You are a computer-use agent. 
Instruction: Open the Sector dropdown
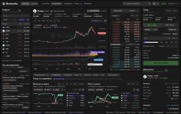tap(10, 20)
